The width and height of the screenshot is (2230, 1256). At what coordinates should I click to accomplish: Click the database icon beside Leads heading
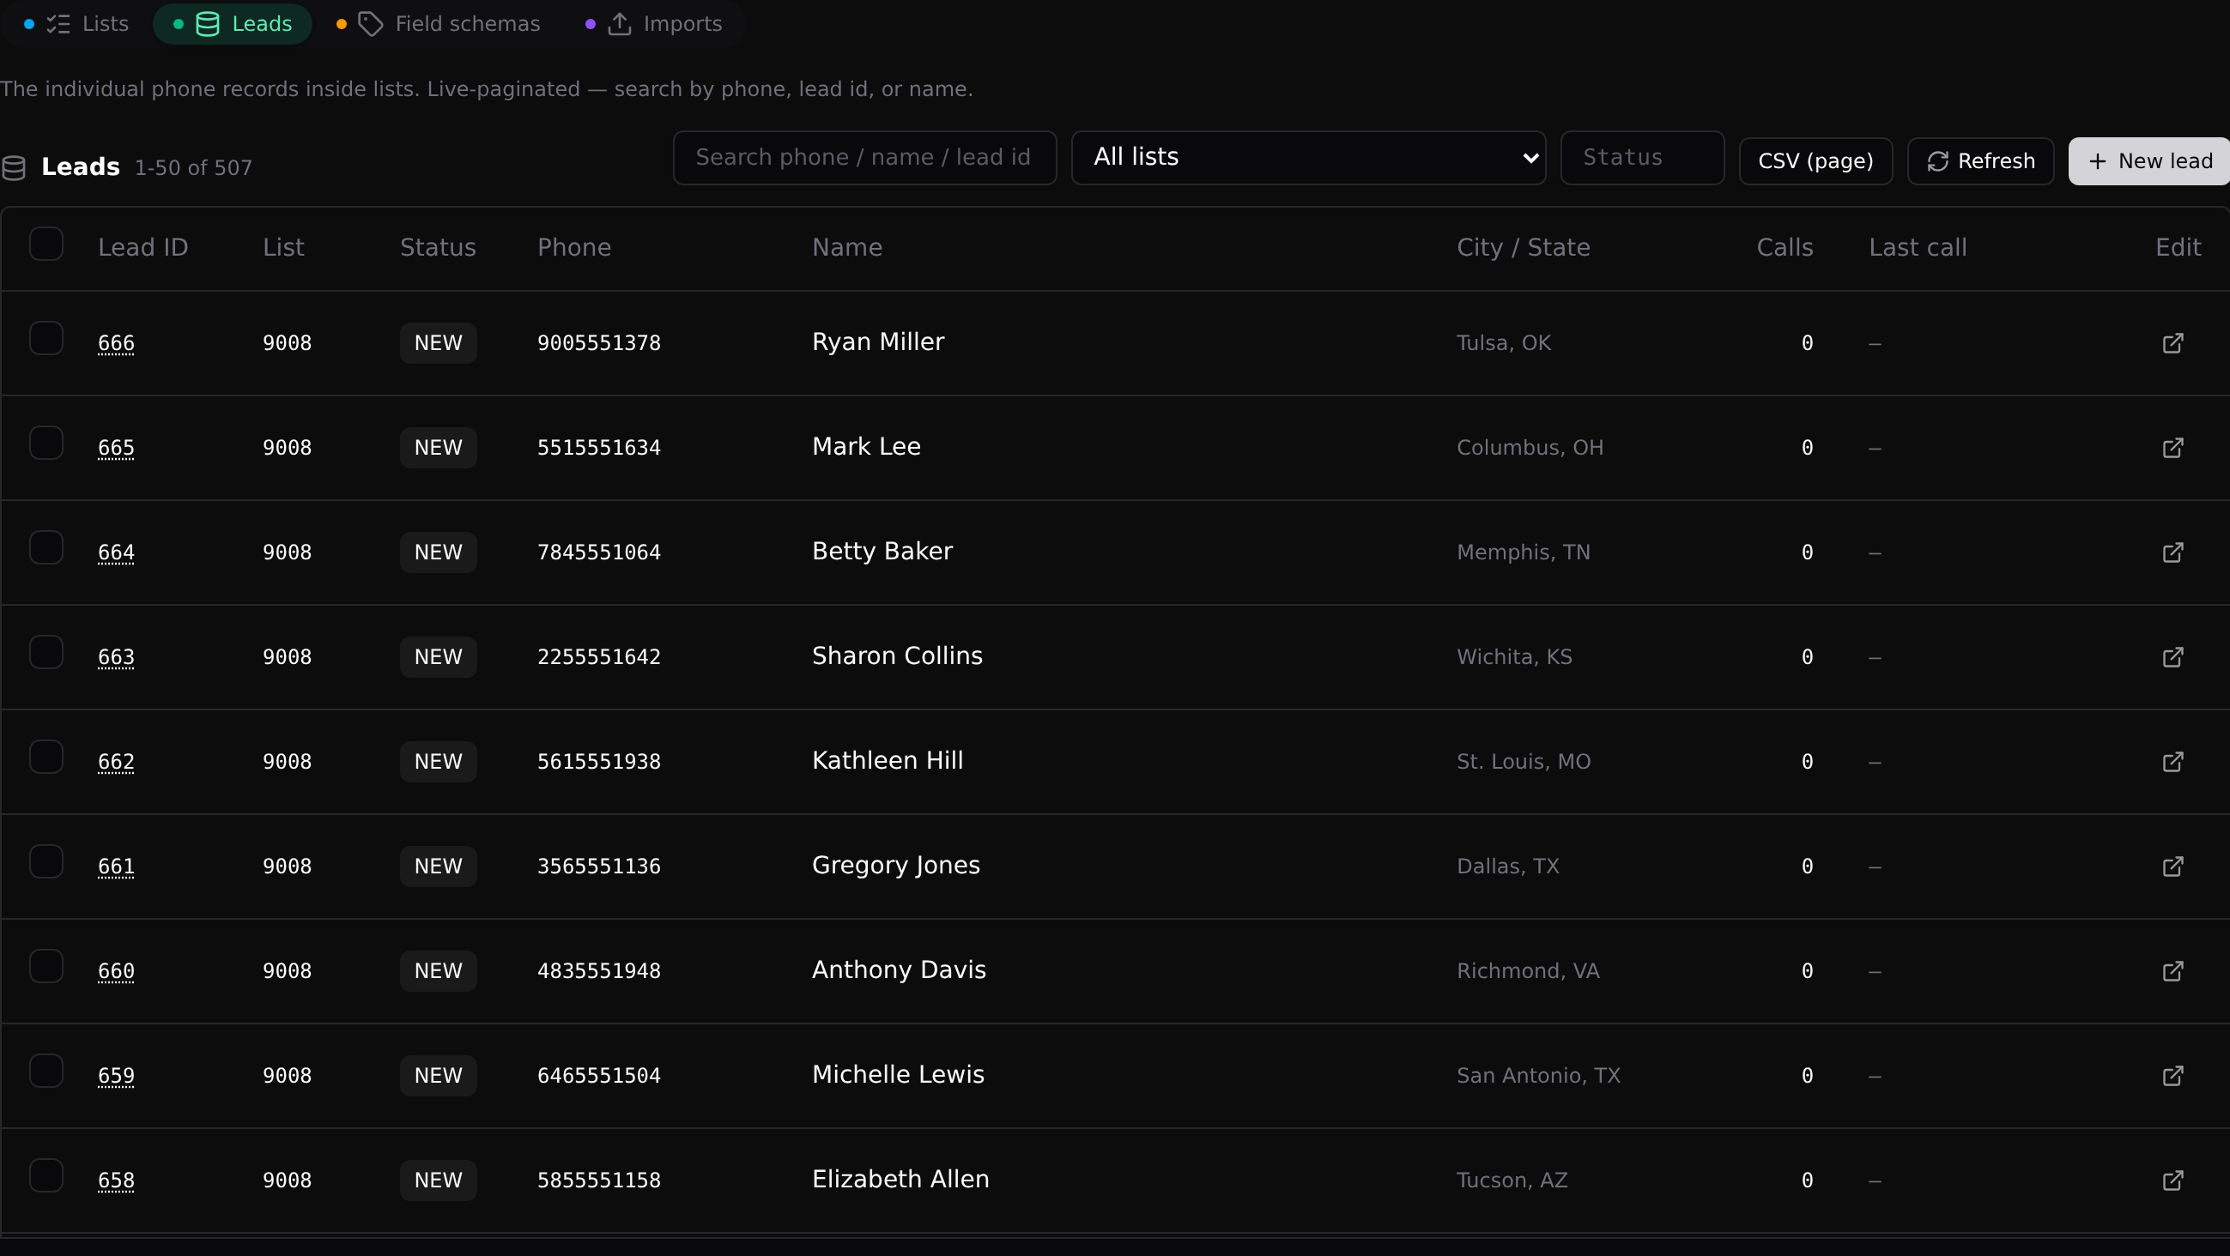tap(14, 168)
